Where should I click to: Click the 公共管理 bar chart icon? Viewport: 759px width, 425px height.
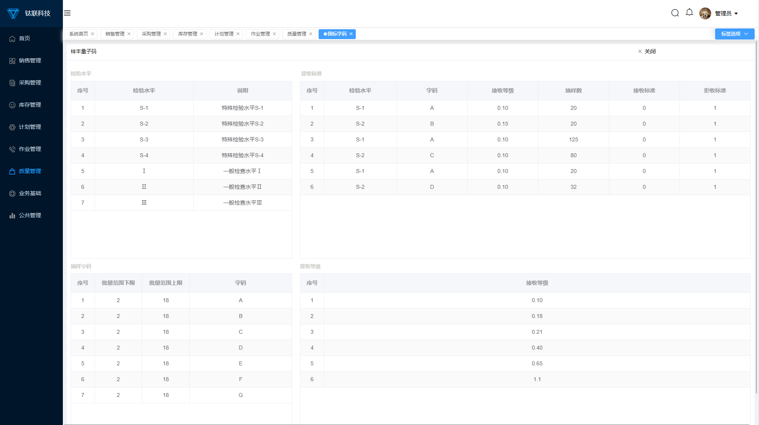12,216
